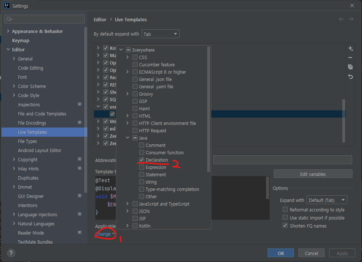Click the settings search input field
362x262 pixels.
tap(44, 19)
